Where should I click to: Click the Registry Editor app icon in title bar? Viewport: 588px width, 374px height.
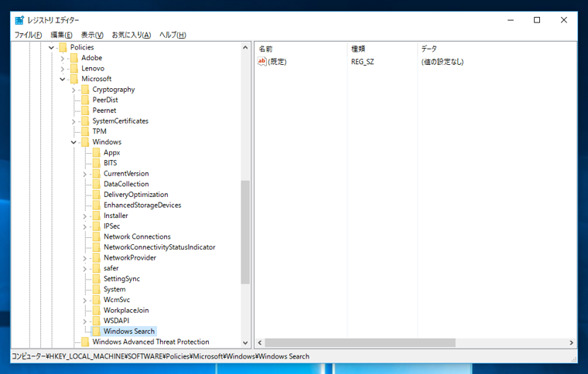[19, 20]
